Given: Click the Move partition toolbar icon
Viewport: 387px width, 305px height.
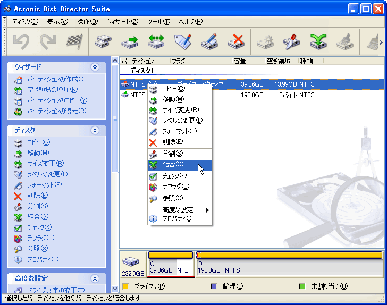Looking at the screenshot, I should point(129,41).
